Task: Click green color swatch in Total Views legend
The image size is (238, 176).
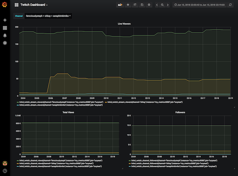Action: tap(18, 161)
